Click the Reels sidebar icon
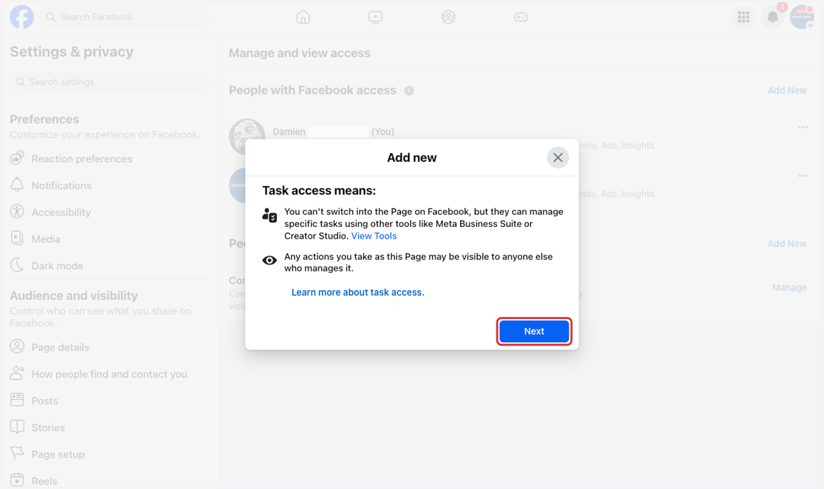 pos(17,481)
